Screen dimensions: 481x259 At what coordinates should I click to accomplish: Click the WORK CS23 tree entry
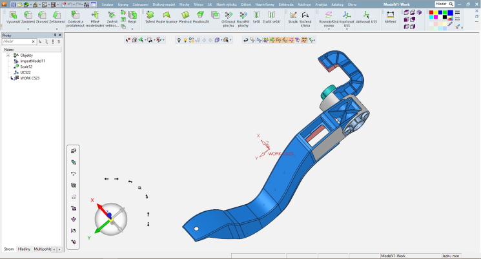point(30,78)
